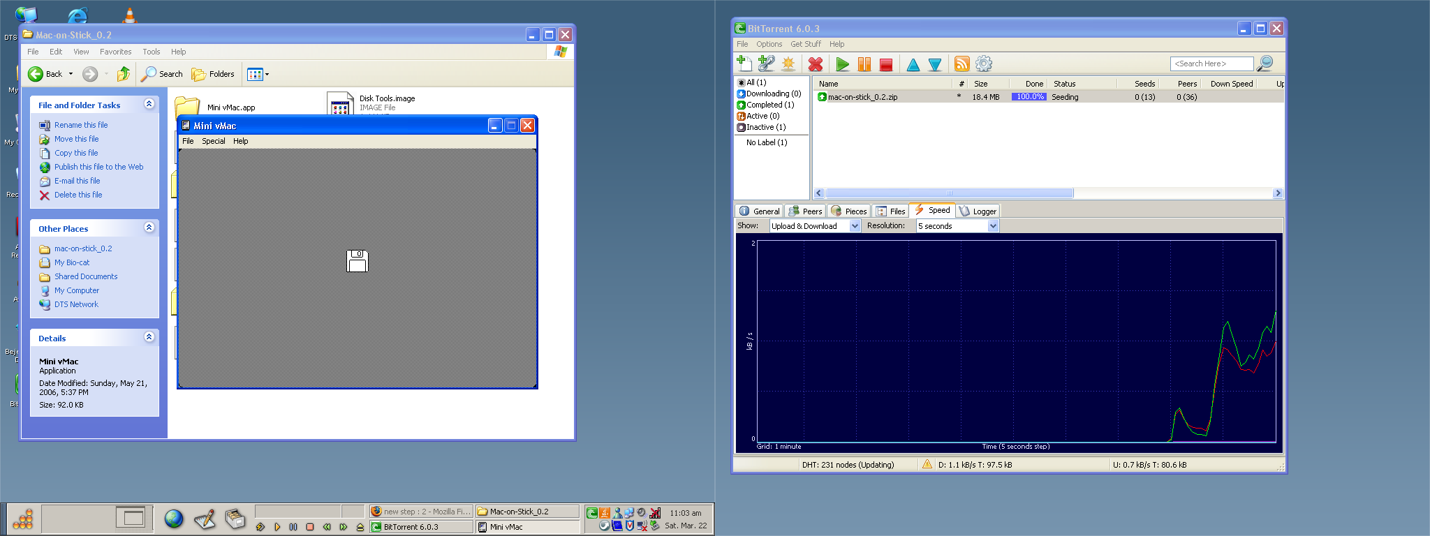Switch to the Pieces tab in BitTorrent
The image size is (1430, 536).
849,211
